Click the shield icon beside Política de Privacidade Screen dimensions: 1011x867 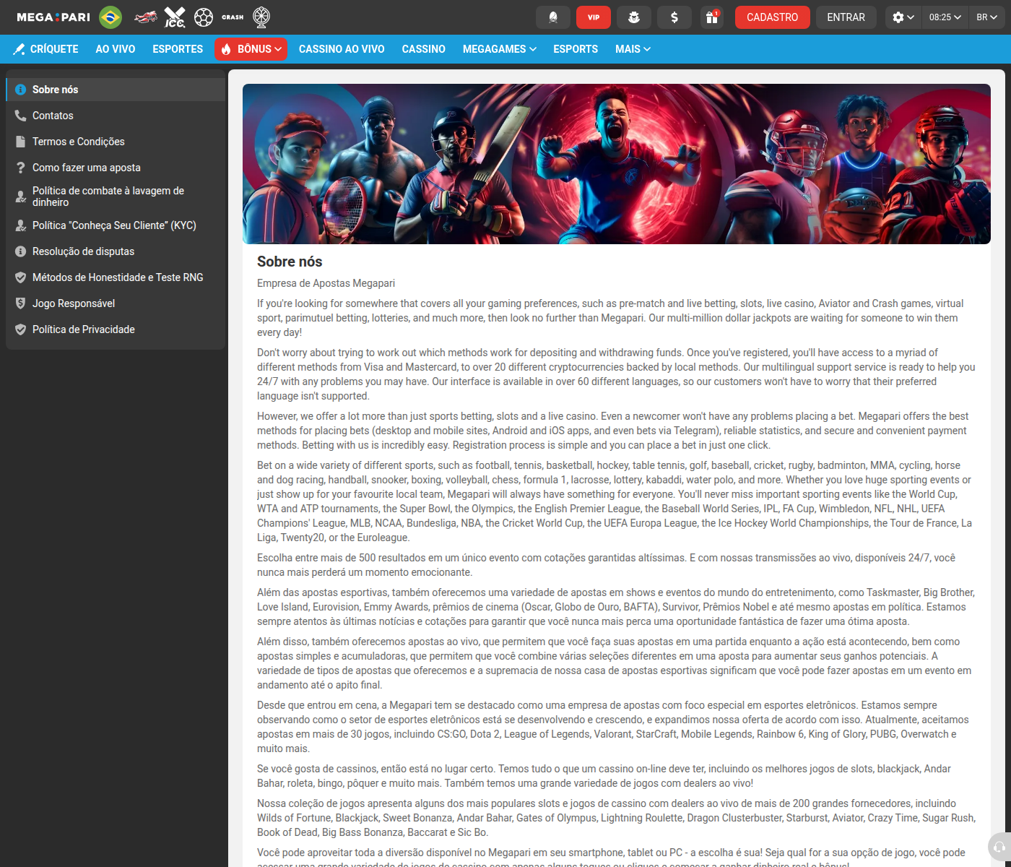(x=21, y=329)
